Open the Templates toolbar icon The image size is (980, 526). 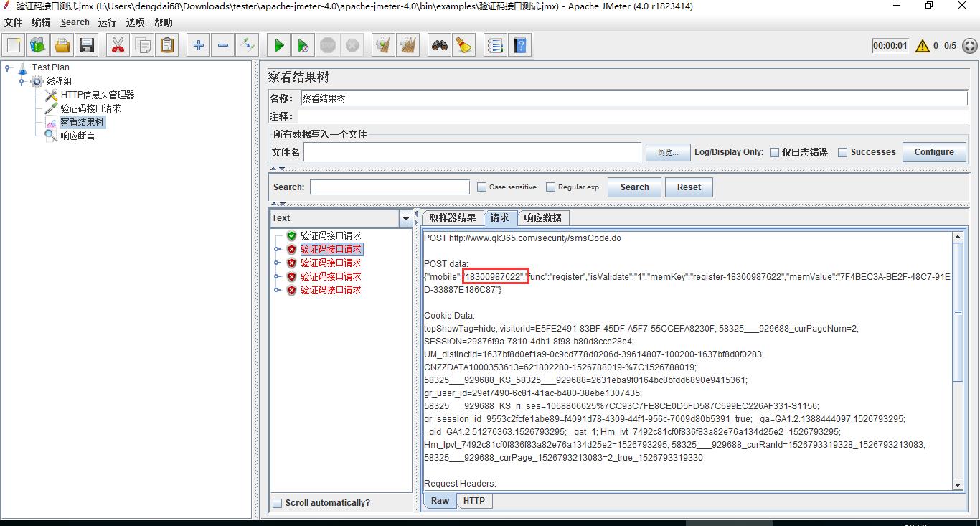(x=38, y=45)
